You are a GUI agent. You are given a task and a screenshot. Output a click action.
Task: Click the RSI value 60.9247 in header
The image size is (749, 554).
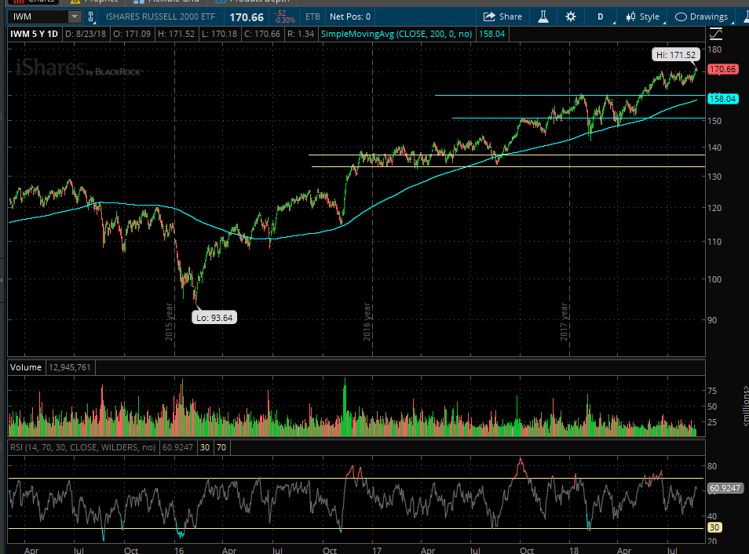[x=177, y=447]
